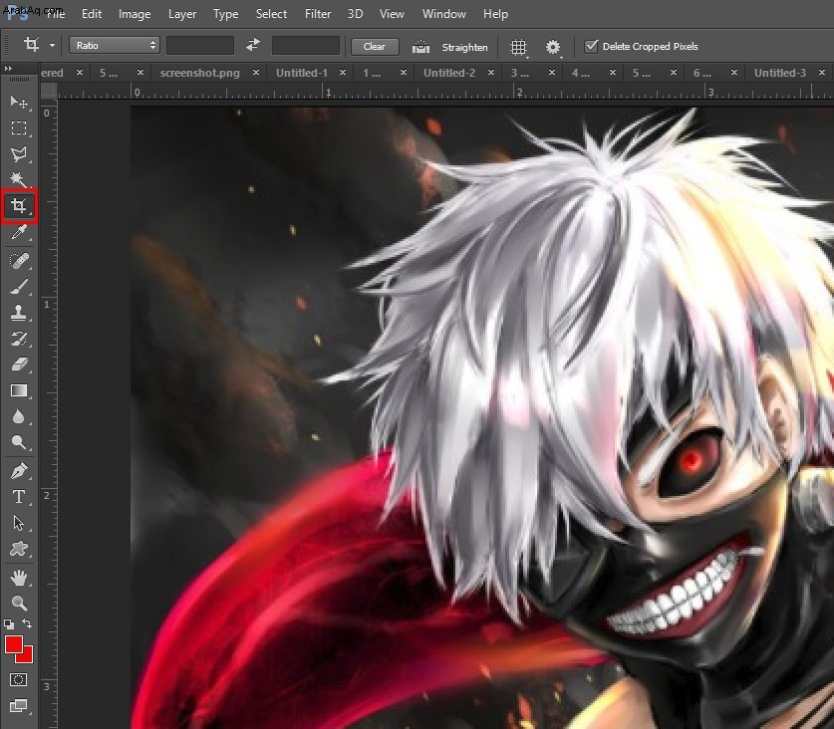Select the Gradient tool
The image size is (834, 729).
[19, 390]
